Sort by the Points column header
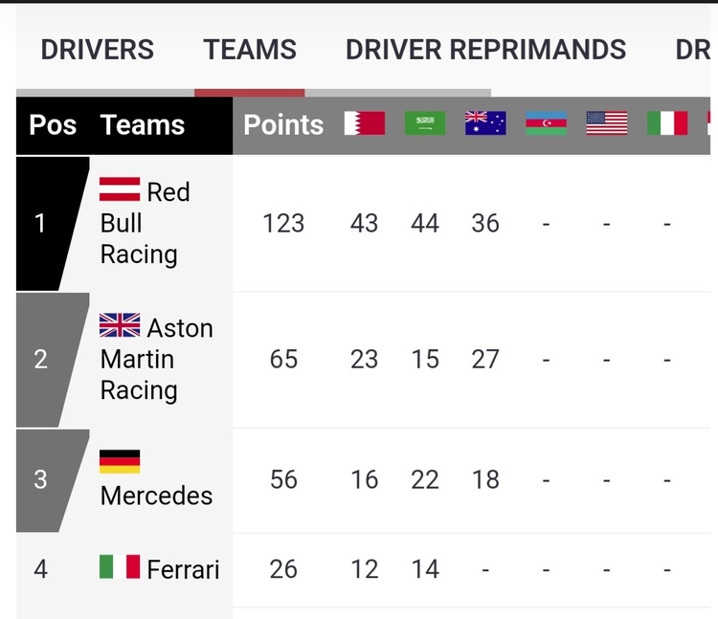 [x=283, y=124]
